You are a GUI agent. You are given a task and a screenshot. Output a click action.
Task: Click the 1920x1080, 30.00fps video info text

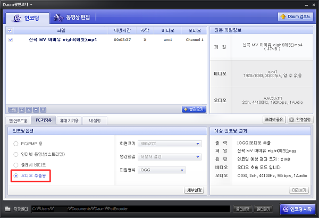272,76
